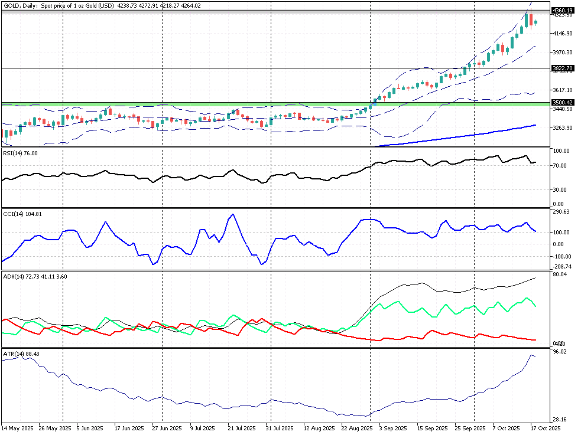Image resolution: width=581 pixels, height=435 pixels.
Task: Select the 290.63 value on CCI scale
Action: click(x=560, y=212)
